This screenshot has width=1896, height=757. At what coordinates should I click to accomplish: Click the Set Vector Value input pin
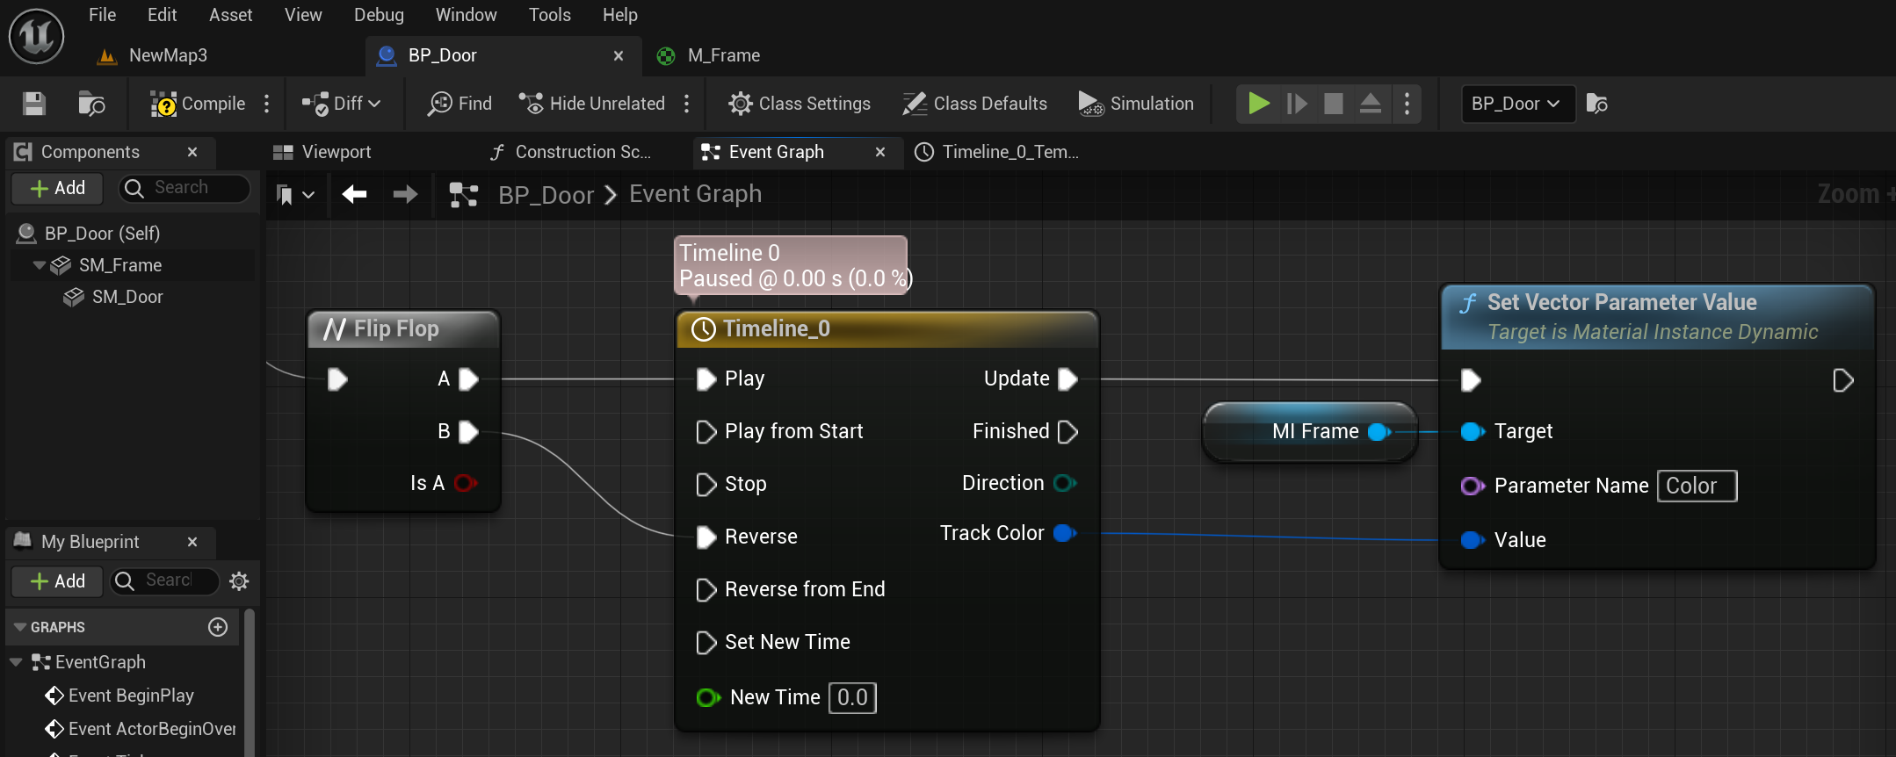1473,540
